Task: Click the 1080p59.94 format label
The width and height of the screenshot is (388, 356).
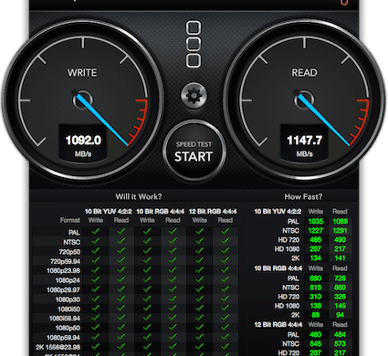Action: click(63, 338)
